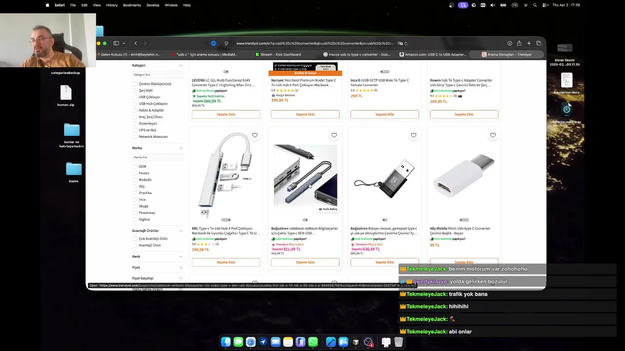Open Finder from the Dock

pos(226,342)
